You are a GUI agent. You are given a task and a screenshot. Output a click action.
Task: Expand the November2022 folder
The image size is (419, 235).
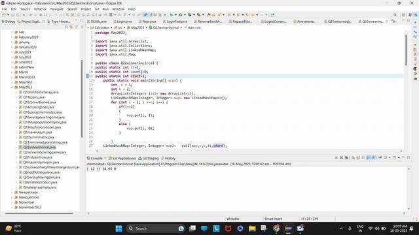(x=12, y=208)
